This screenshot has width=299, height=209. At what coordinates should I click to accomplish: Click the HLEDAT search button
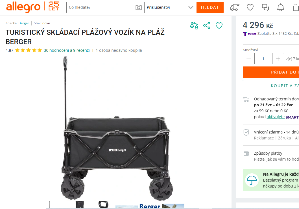click(x=210, y=7)
